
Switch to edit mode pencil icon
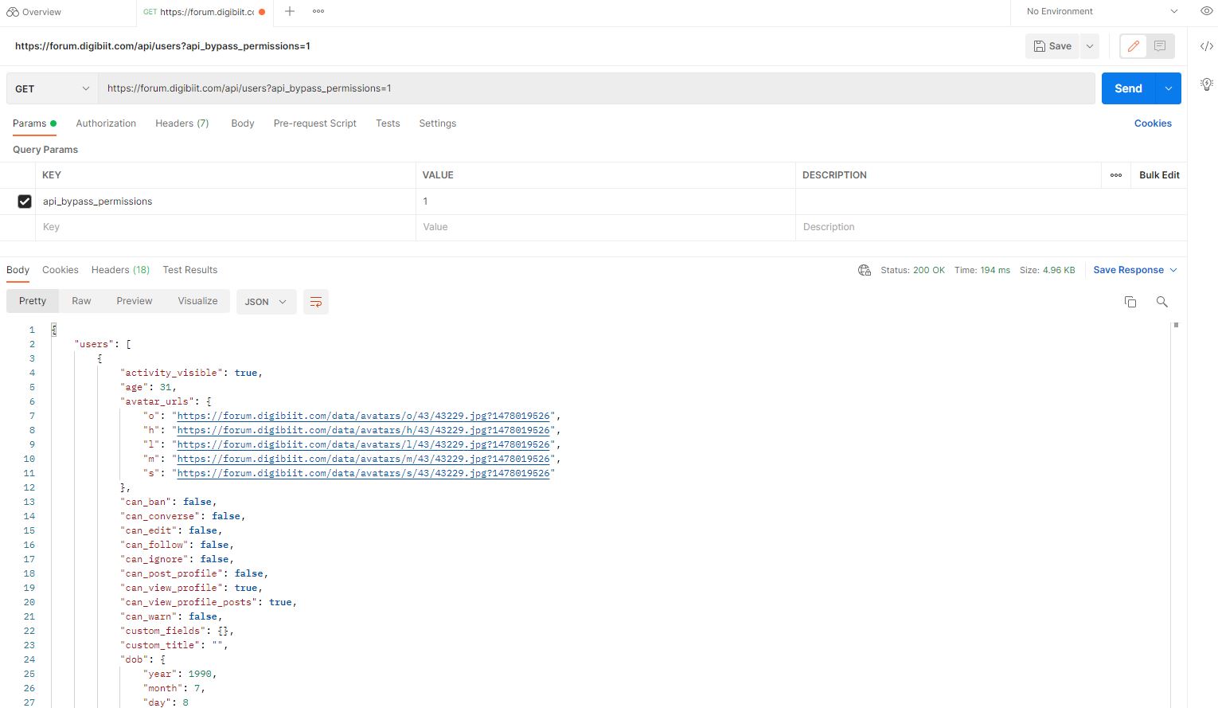point(1134,46)
